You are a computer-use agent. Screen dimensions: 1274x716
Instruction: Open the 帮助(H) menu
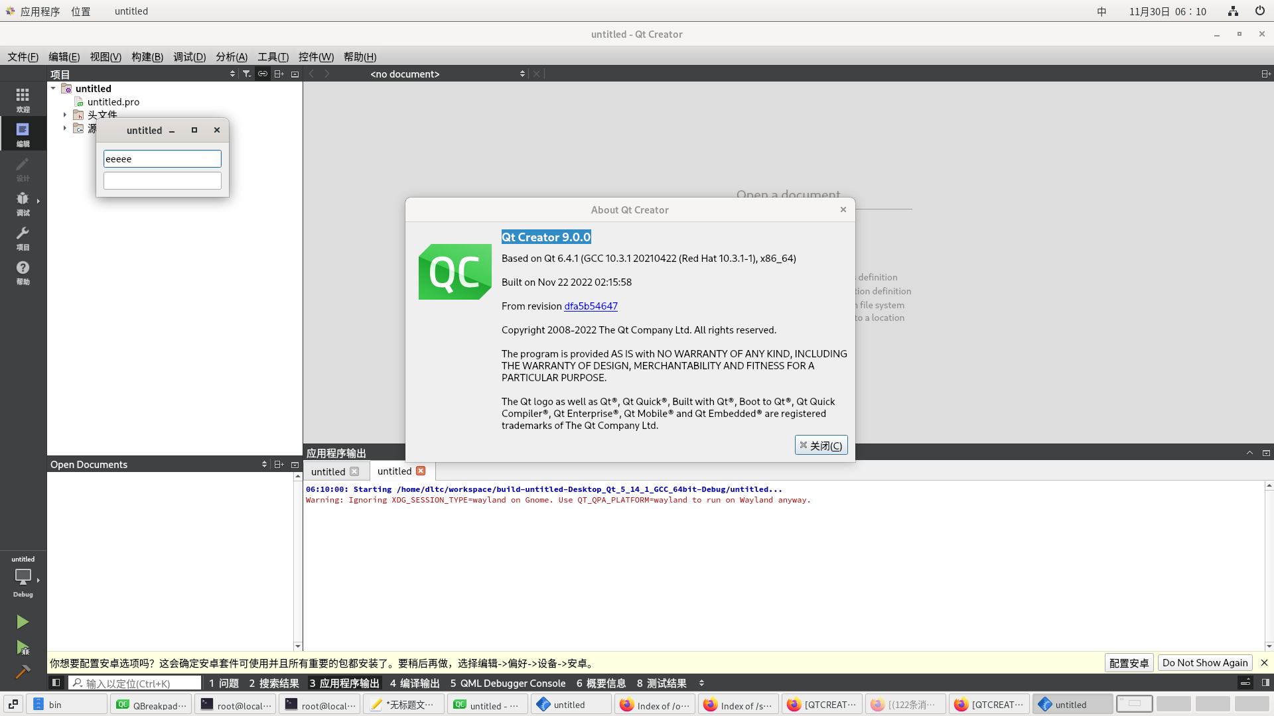click(360, 57)
